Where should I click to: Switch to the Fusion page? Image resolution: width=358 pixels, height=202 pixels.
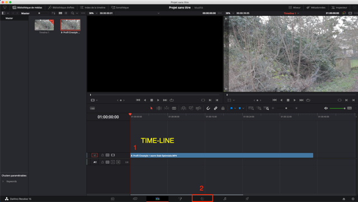[180, 199]
